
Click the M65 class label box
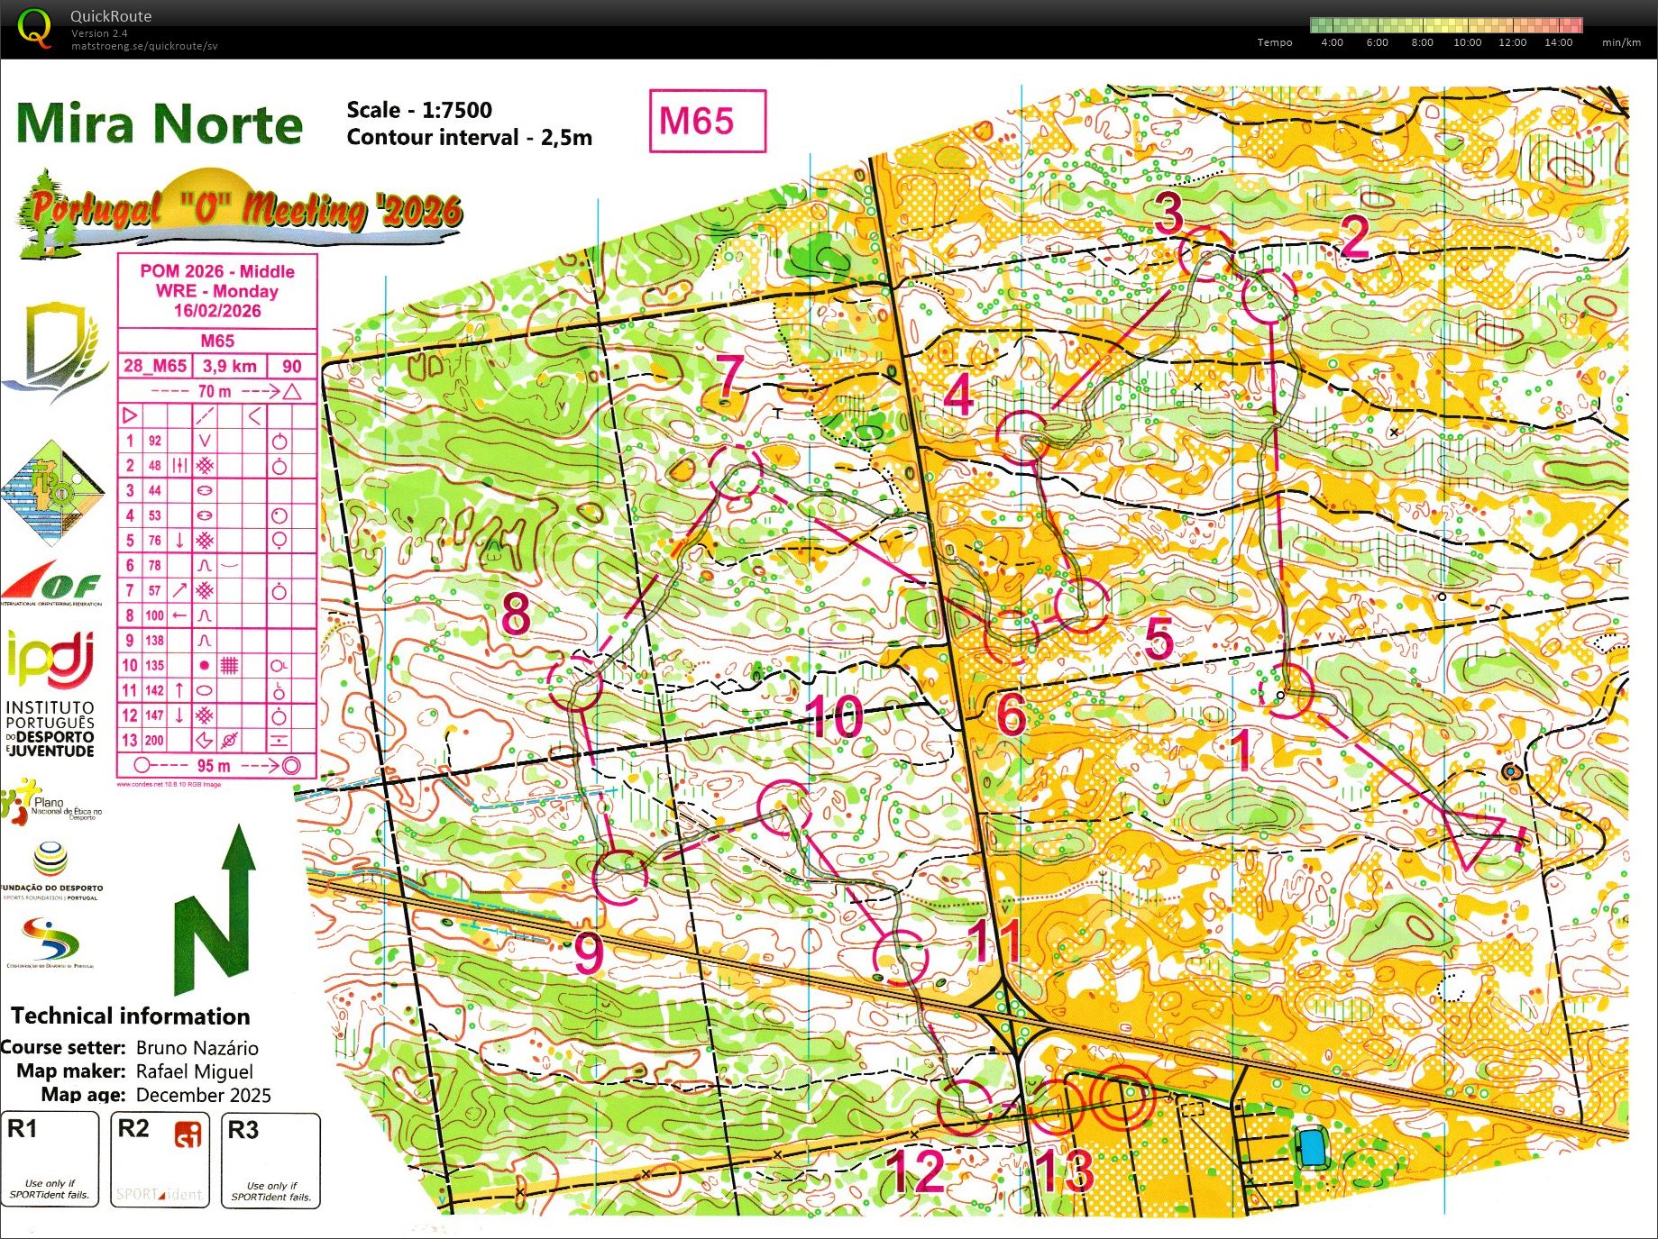[x=708, y=121]
